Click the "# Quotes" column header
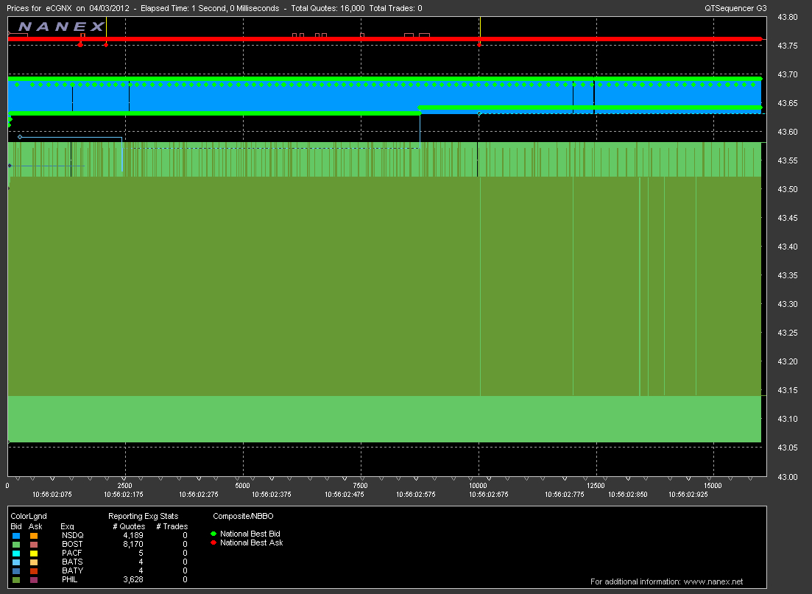Screen dimensions: 812x594 [129, 526]
